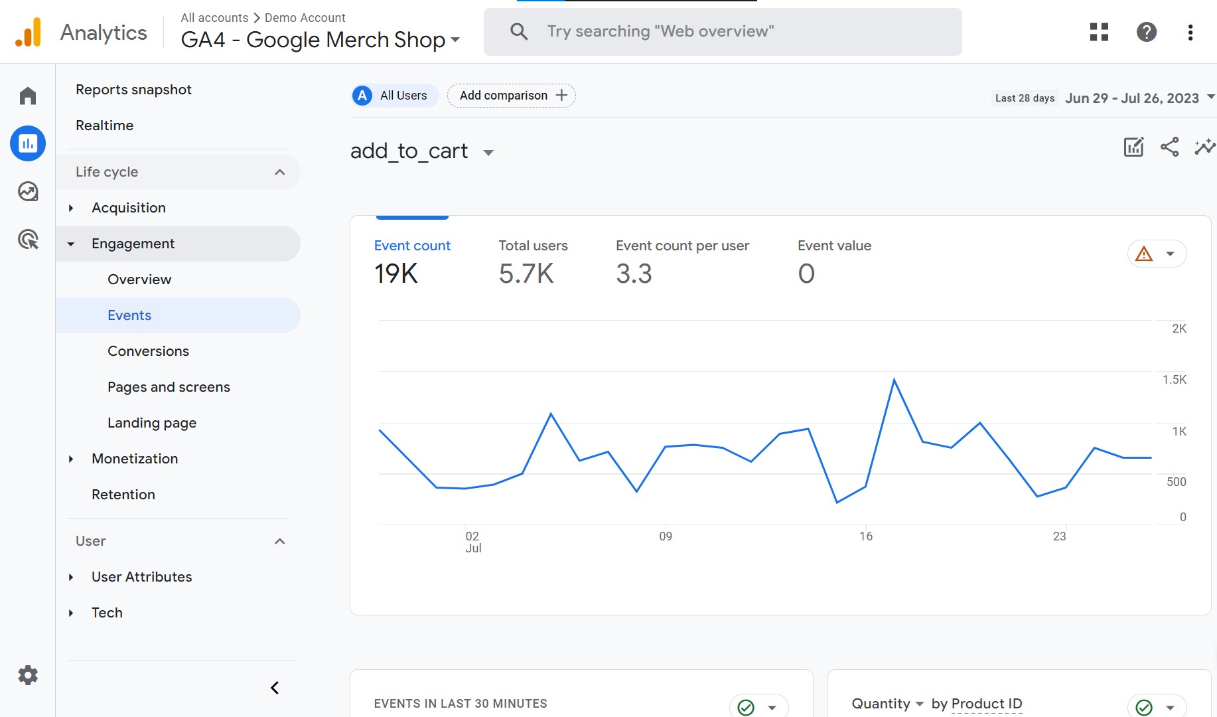Click the search magnifier icon
Viewport: 1217px width, 717px height.
[x=519, y=31]
